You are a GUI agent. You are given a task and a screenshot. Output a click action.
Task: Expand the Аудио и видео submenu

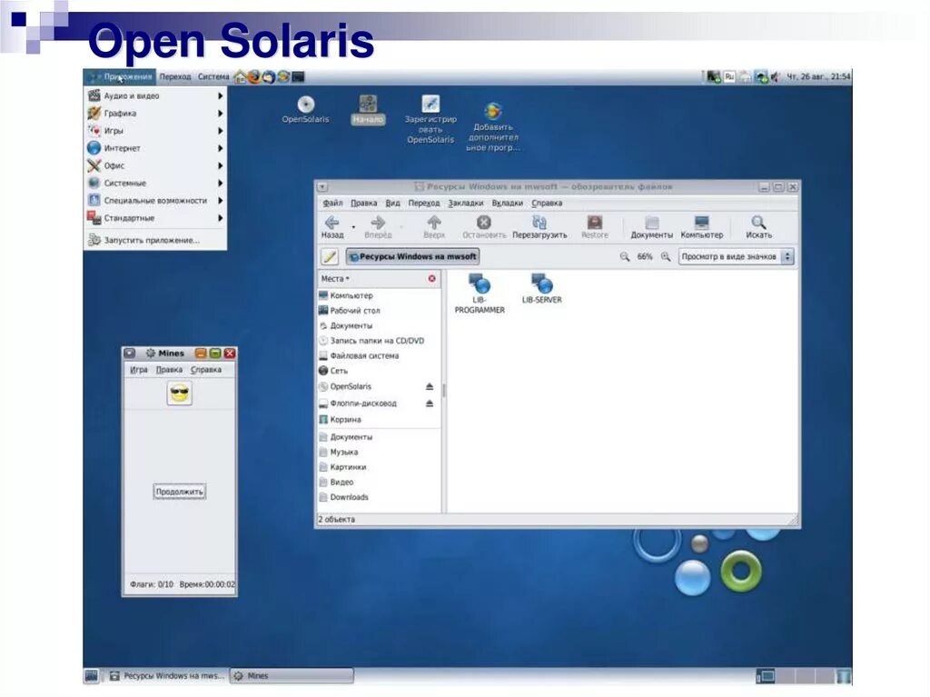tap(154, 95)
